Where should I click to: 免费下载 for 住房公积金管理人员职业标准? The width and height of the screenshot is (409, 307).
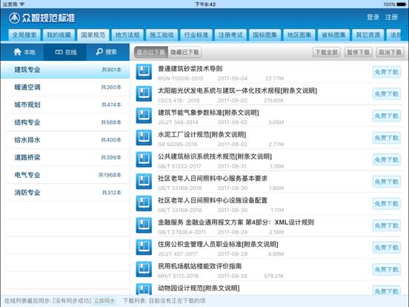(387, 248)
